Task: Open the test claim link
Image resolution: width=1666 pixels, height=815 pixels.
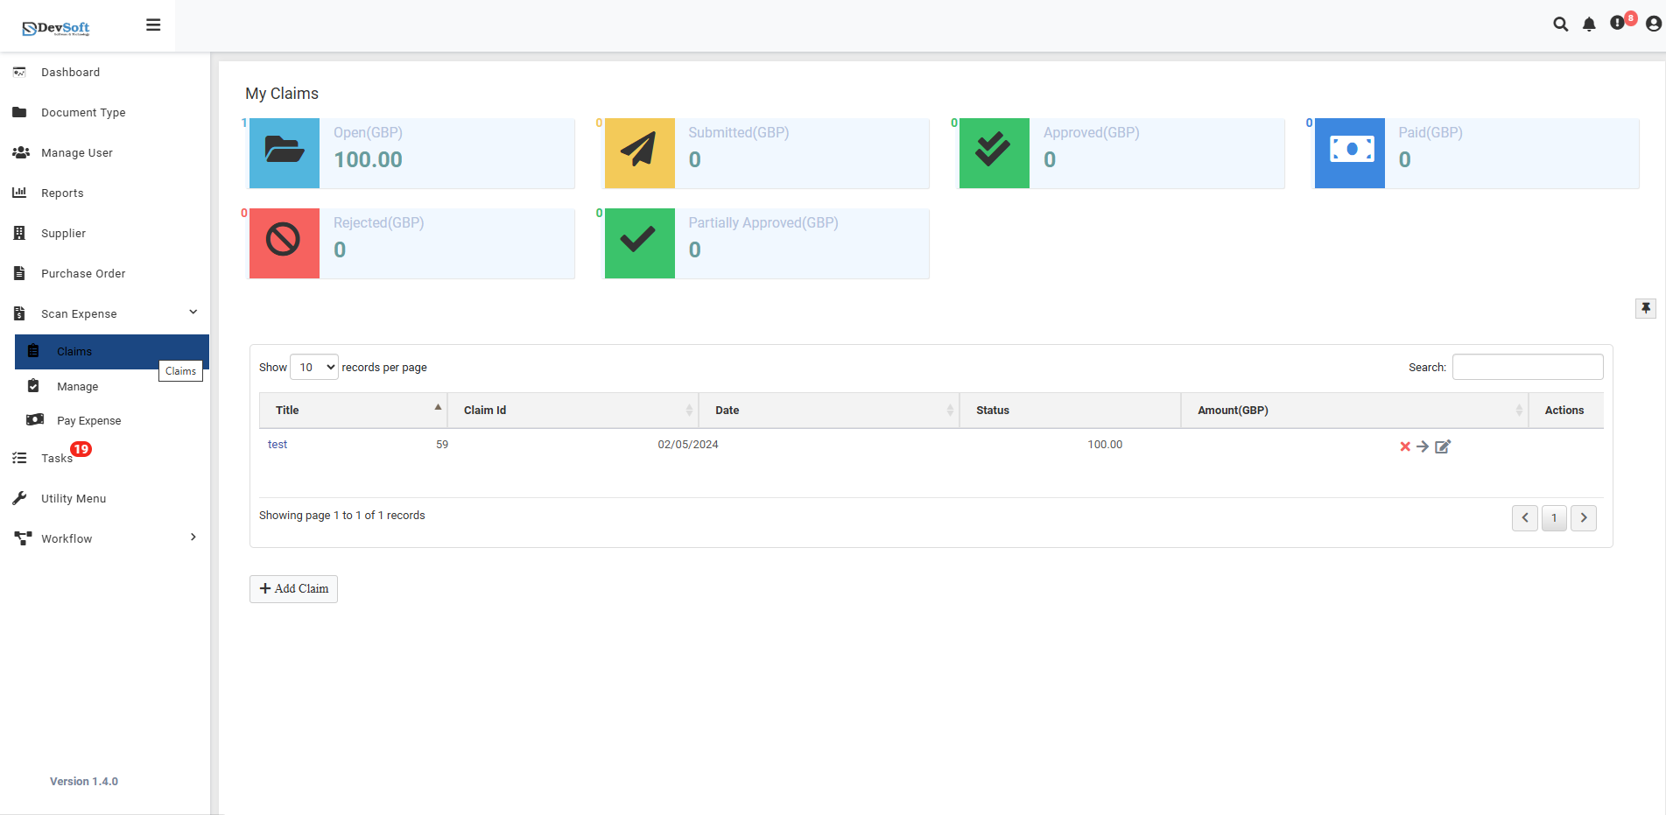Action: 278,445
